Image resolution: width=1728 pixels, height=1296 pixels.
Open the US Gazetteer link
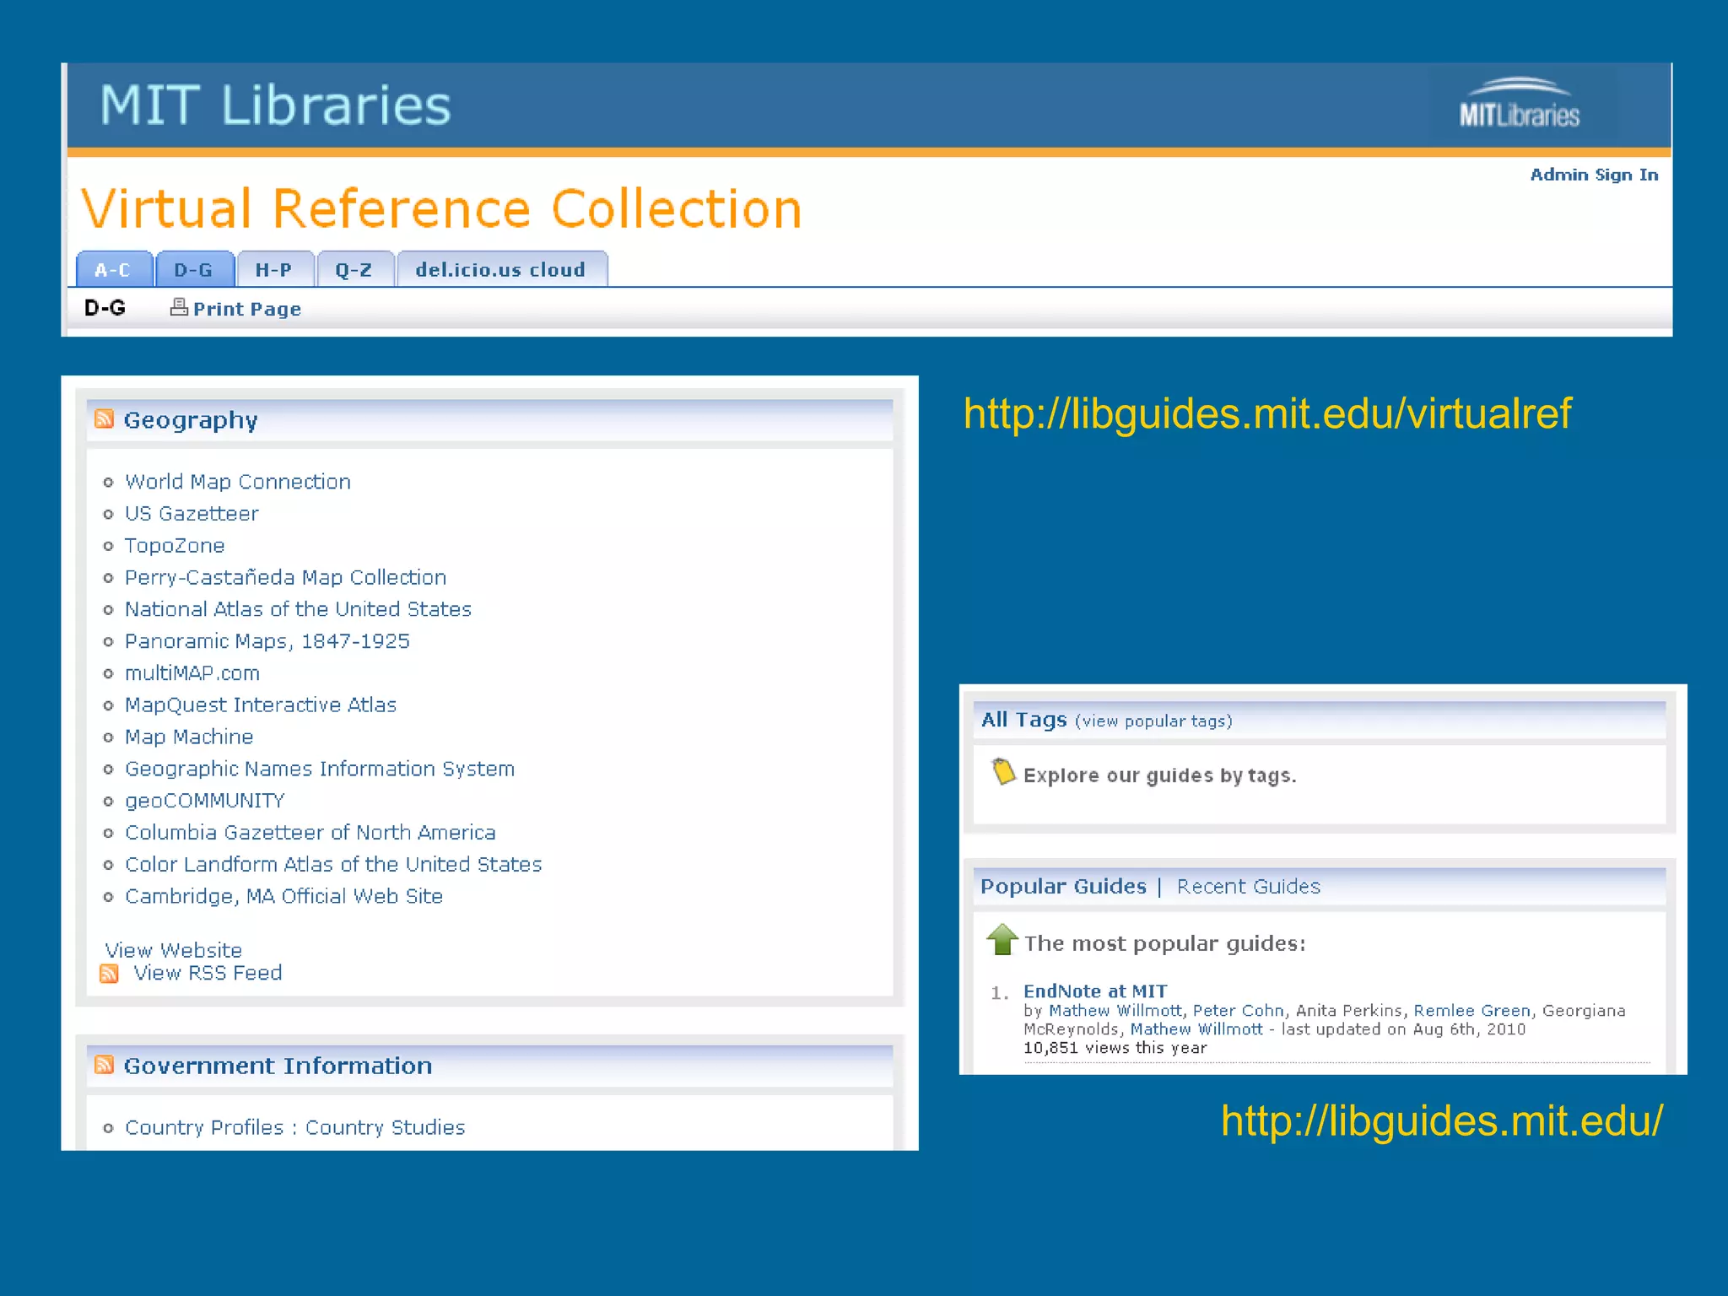[192, 514]
